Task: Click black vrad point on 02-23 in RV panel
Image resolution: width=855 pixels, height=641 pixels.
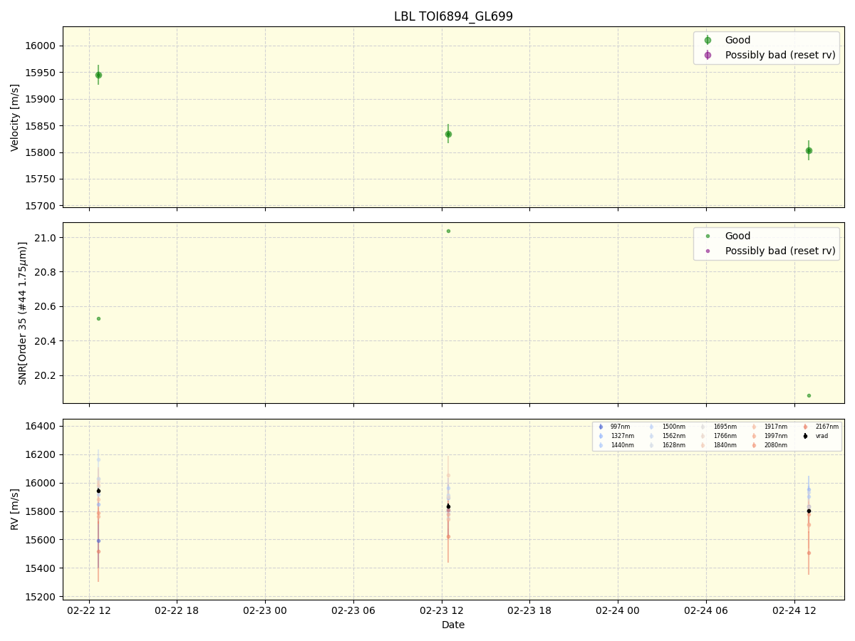Action: point(448,506)
